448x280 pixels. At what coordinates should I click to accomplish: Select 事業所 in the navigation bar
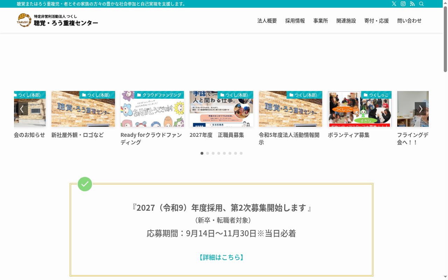coord(321,21)
